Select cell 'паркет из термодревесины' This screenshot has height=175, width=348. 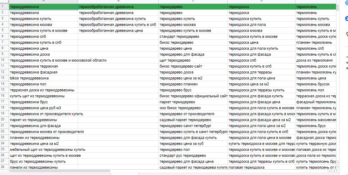(43, 120)
